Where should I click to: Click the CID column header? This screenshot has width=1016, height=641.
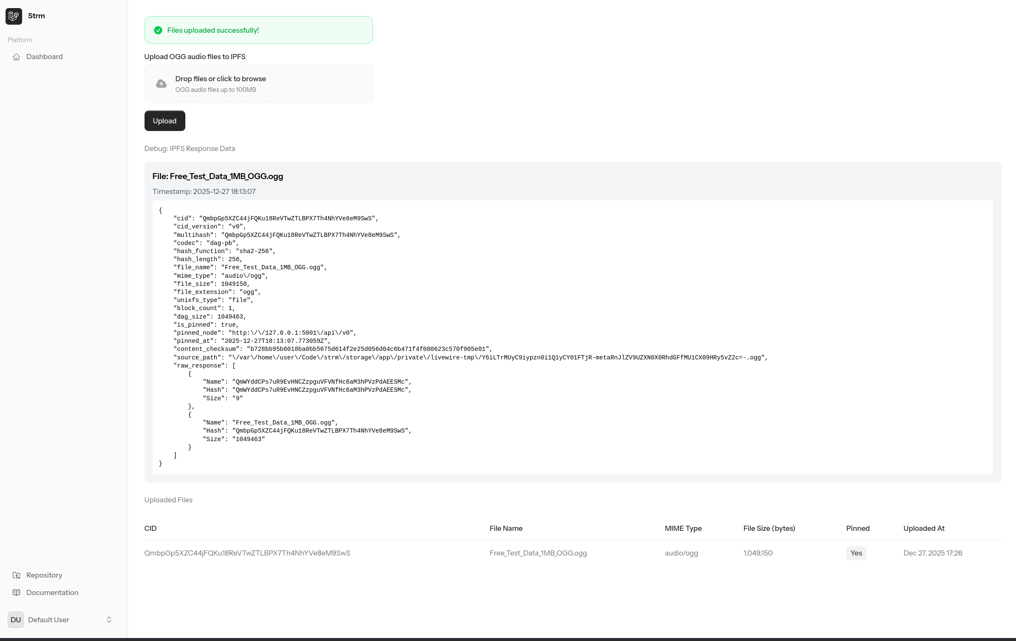coord(150,528)
